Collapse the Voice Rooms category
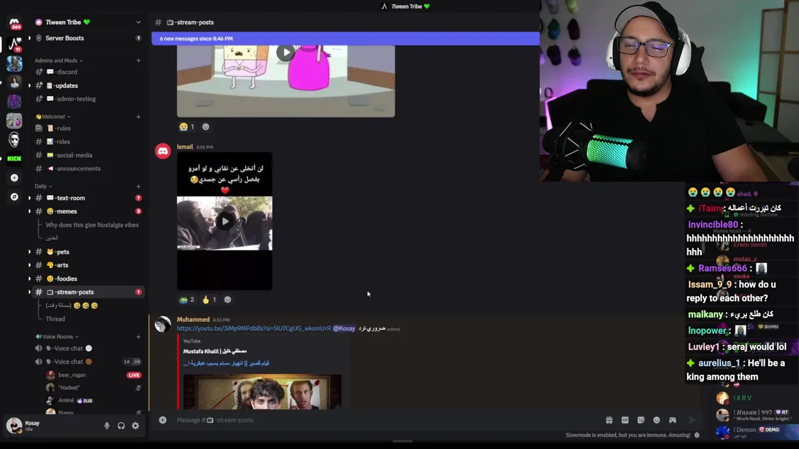Viewport: 799px width, 449px height. (57, 337)
